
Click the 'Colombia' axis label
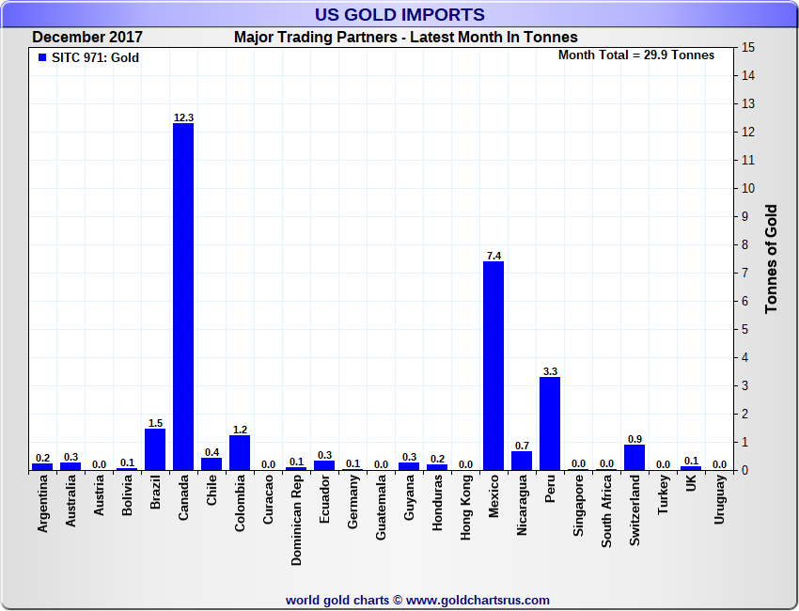[240, 504]
